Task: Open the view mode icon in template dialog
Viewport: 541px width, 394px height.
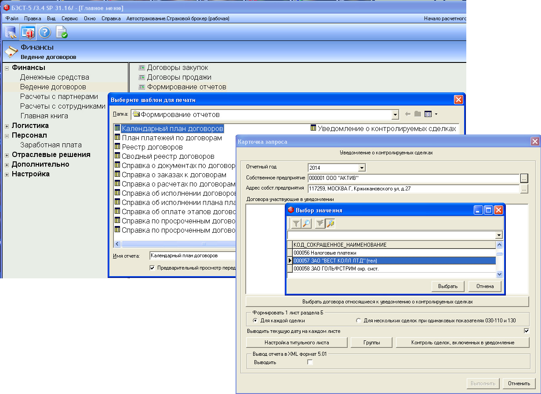Action: pyautogui.click(x=429, y=114)
